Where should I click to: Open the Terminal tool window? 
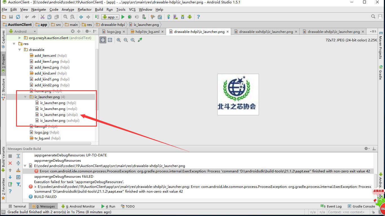[17, 206]
